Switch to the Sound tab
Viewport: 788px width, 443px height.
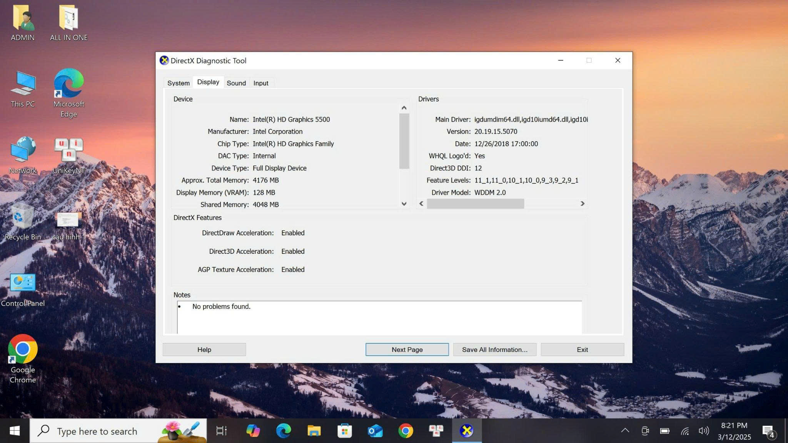pyautogui.click(x=236, y=83)
